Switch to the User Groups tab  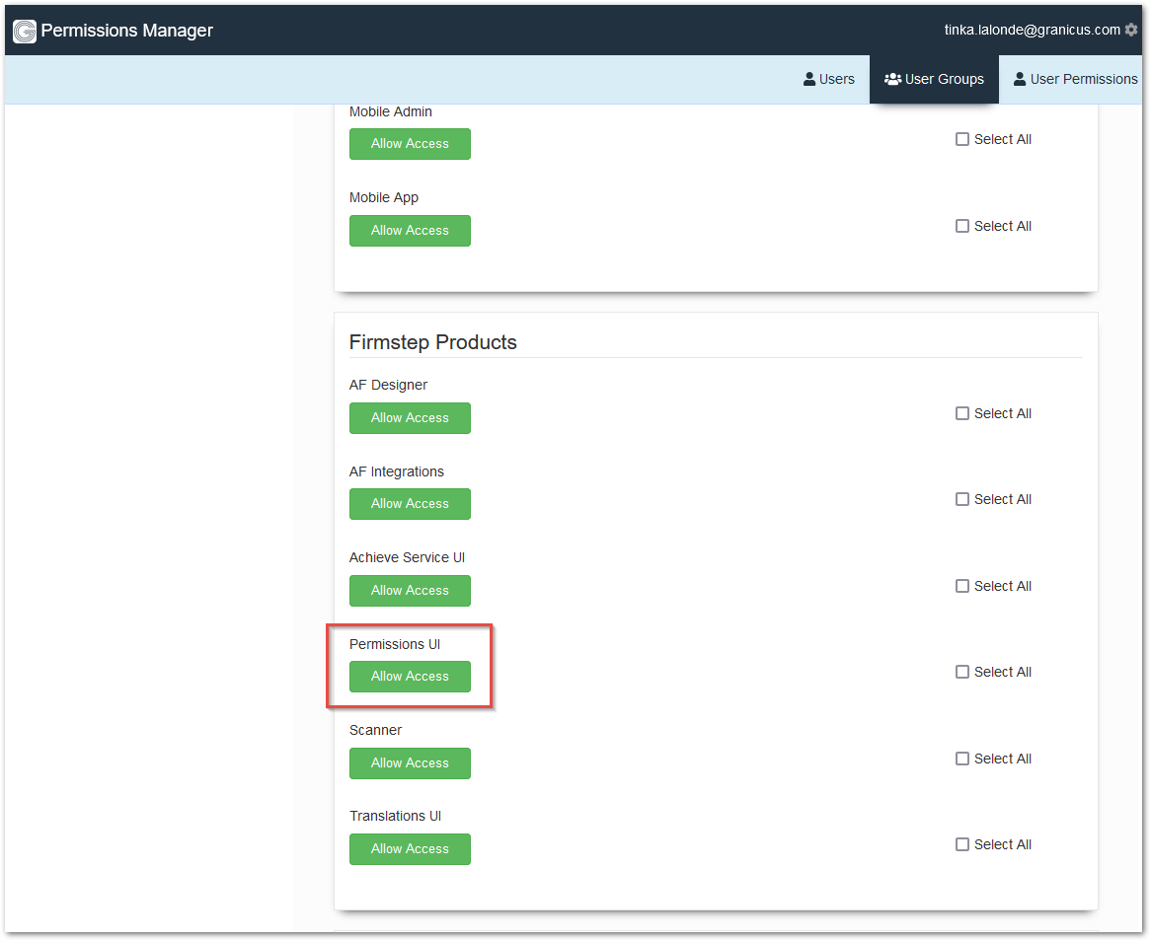934,79
